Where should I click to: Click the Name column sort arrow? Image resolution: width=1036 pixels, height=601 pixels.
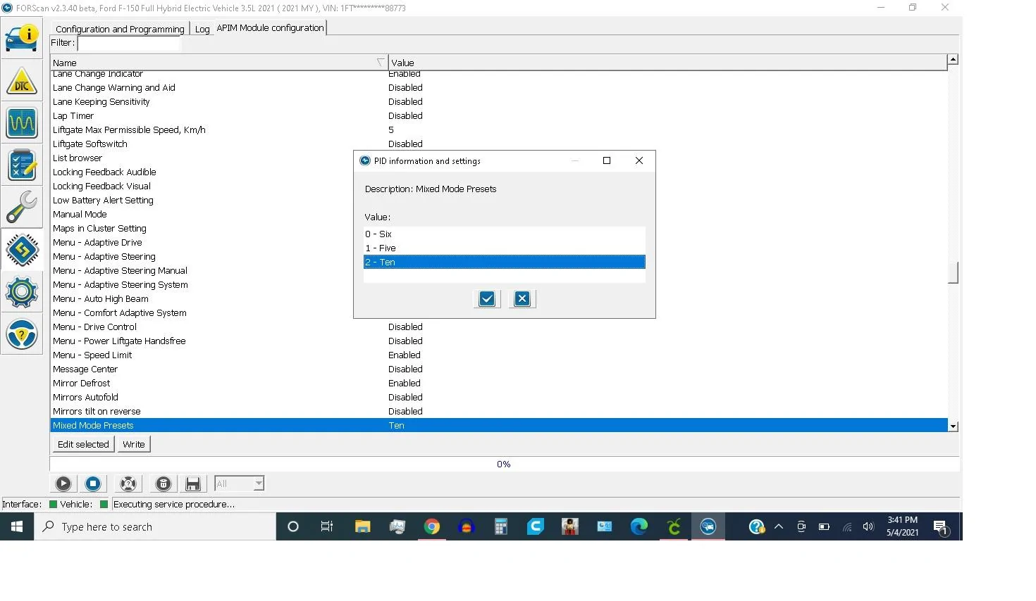click(x=381, y=63)
